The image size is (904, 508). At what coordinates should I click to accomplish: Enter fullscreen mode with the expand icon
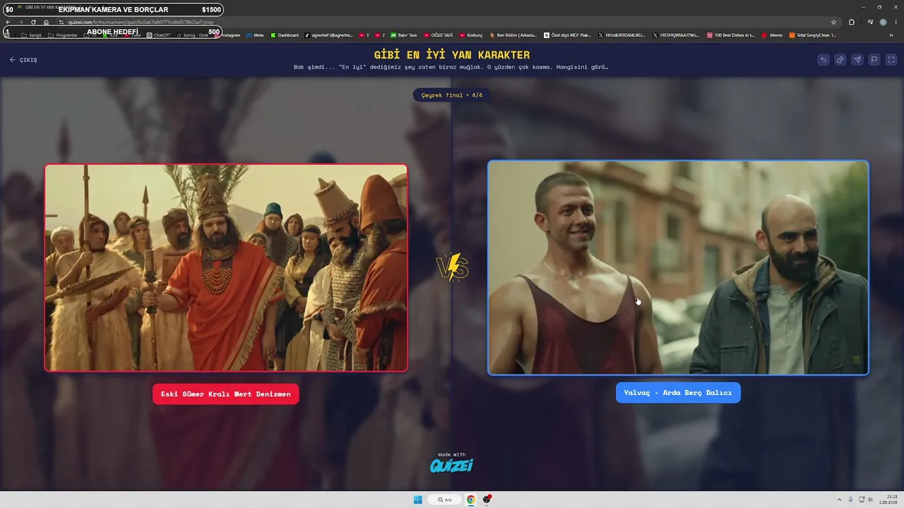pos(891,60)
